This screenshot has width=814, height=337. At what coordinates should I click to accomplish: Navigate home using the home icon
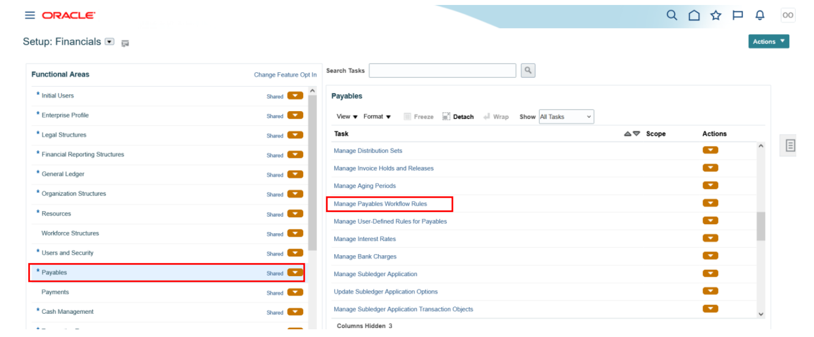(x=694, y=15)
